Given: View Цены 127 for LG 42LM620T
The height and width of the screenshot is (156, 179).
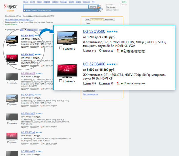Looking at the screenshot, I should click(x=25, y=89).
